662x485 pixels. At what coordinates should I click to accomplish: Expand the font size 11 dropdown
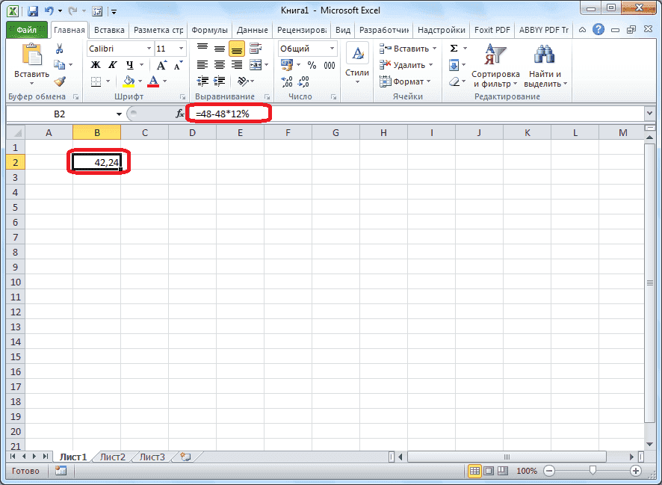[x=180, y=48]
